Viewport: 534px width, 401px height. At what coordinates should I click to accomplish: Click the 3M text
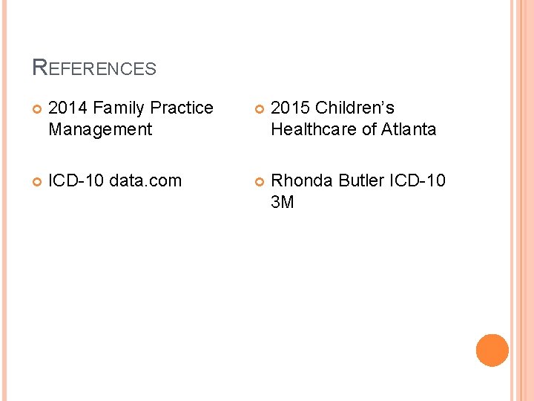(283, 202)
